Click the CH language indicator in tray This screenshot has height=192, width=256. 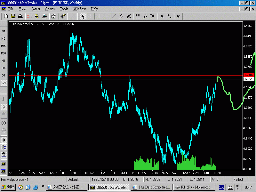click(x=221, y=187)
